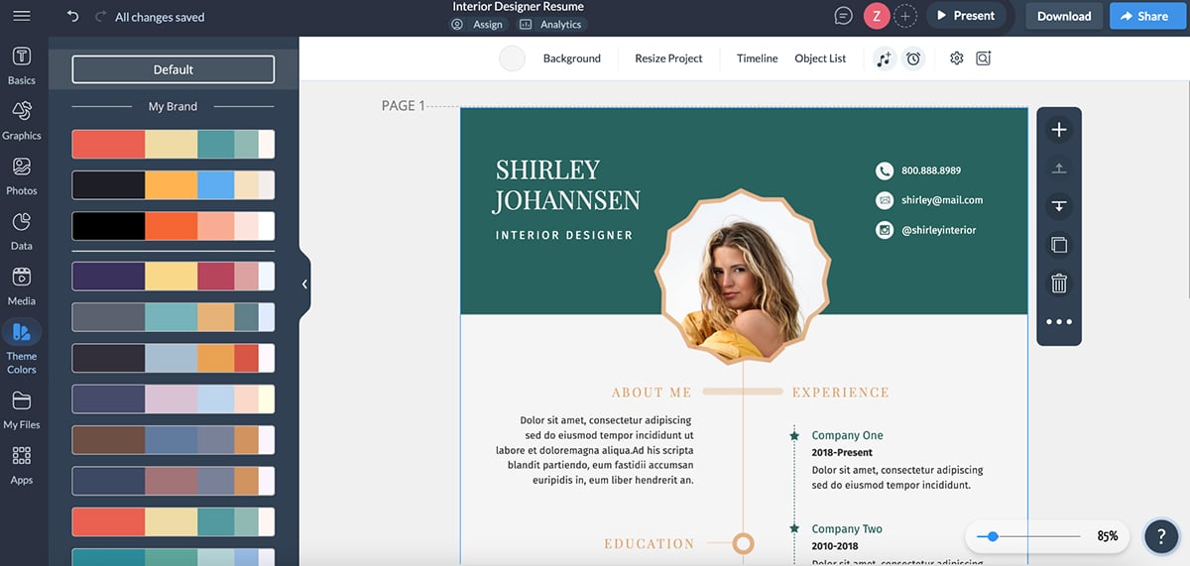The width and height of the screenshot is (1190, 566).
Task: Apply the first My Brand coral-teal palette
Action: [173, 144]
